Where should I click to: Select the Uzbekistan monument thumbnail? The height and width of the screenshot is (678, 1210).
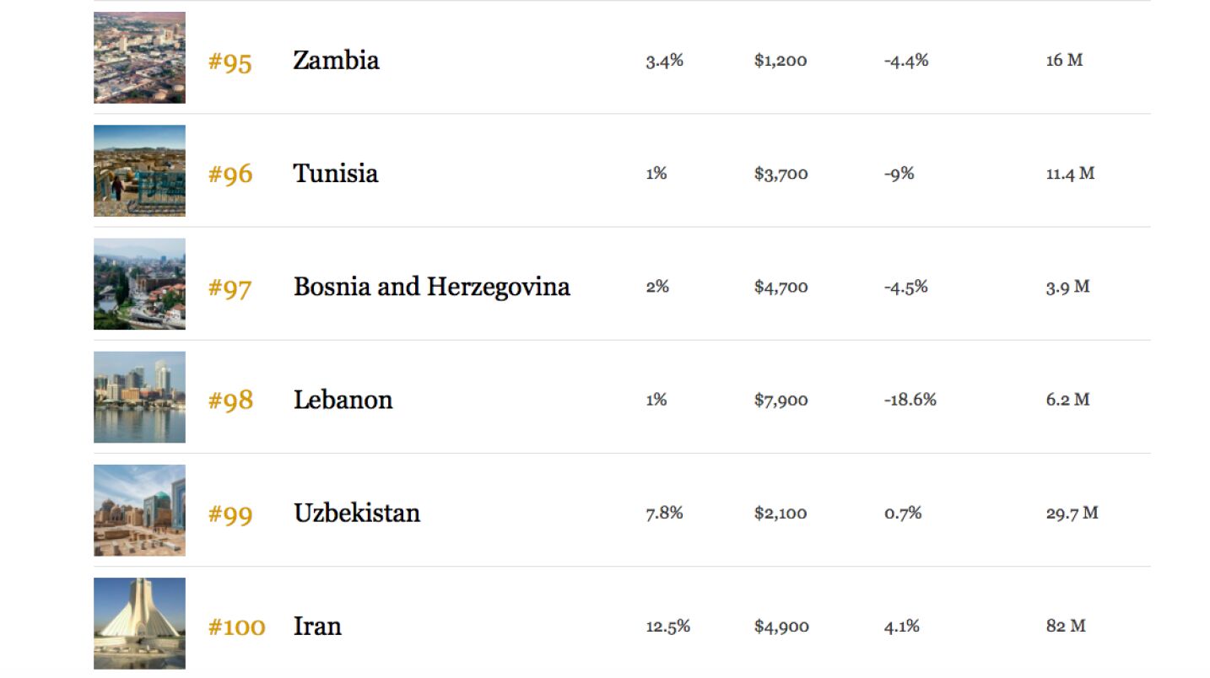(x=139, y=510)
